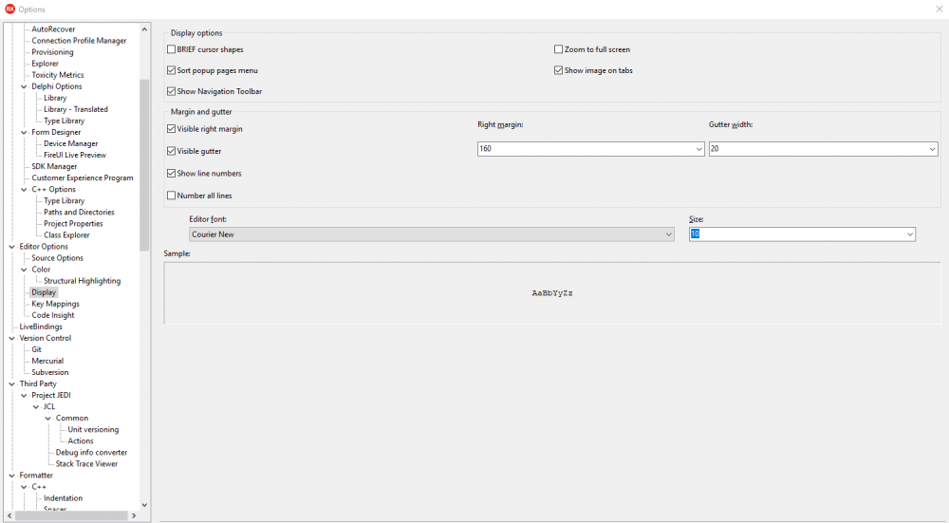This screenshot has width=949, height=523.
Task: Select Explorer in the tree
Action: click(45, 64)
